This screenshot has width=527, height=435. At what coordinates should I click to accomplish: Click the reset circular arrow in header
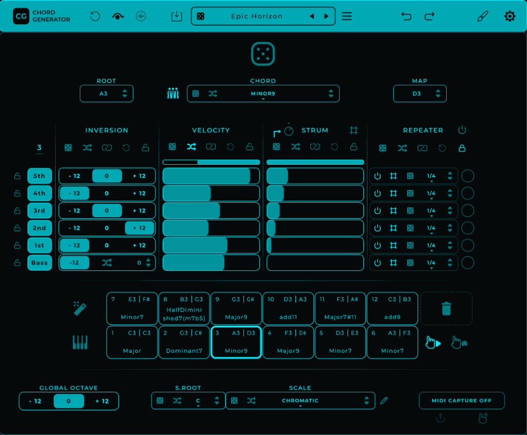click(95, 16)
